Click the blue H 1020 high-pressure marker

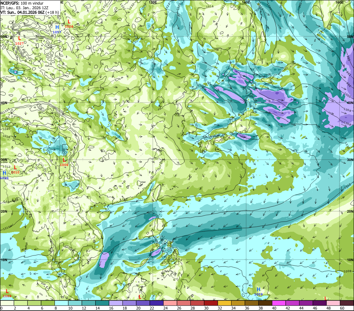click(x=4, y=175)
